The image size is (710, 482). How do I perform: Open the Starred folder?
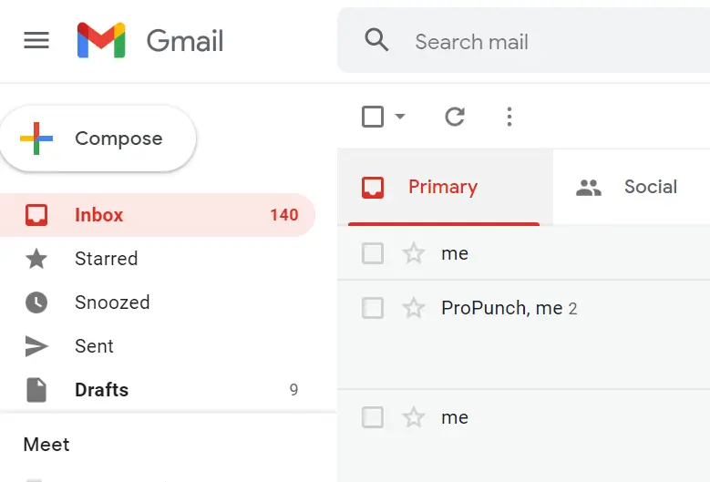106,259
